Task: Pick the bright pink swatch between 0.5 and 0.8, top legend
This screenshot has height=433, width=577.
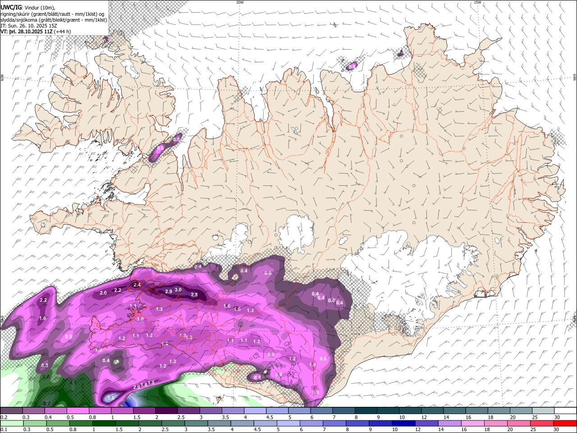Action: click(78, 410)
